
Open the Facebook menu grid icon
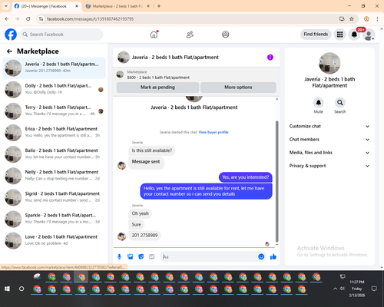point(339,35)
